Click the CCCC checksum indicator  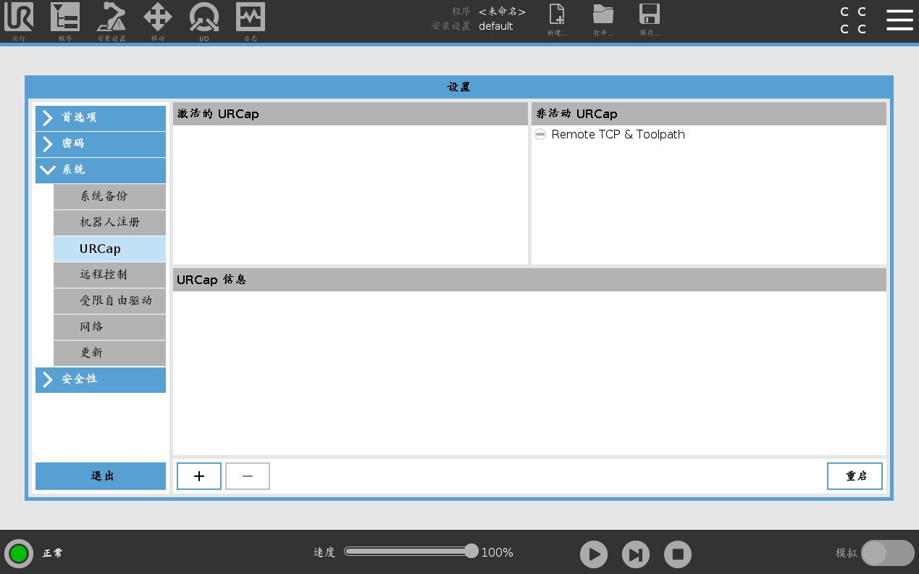click(x=853, y=20)
